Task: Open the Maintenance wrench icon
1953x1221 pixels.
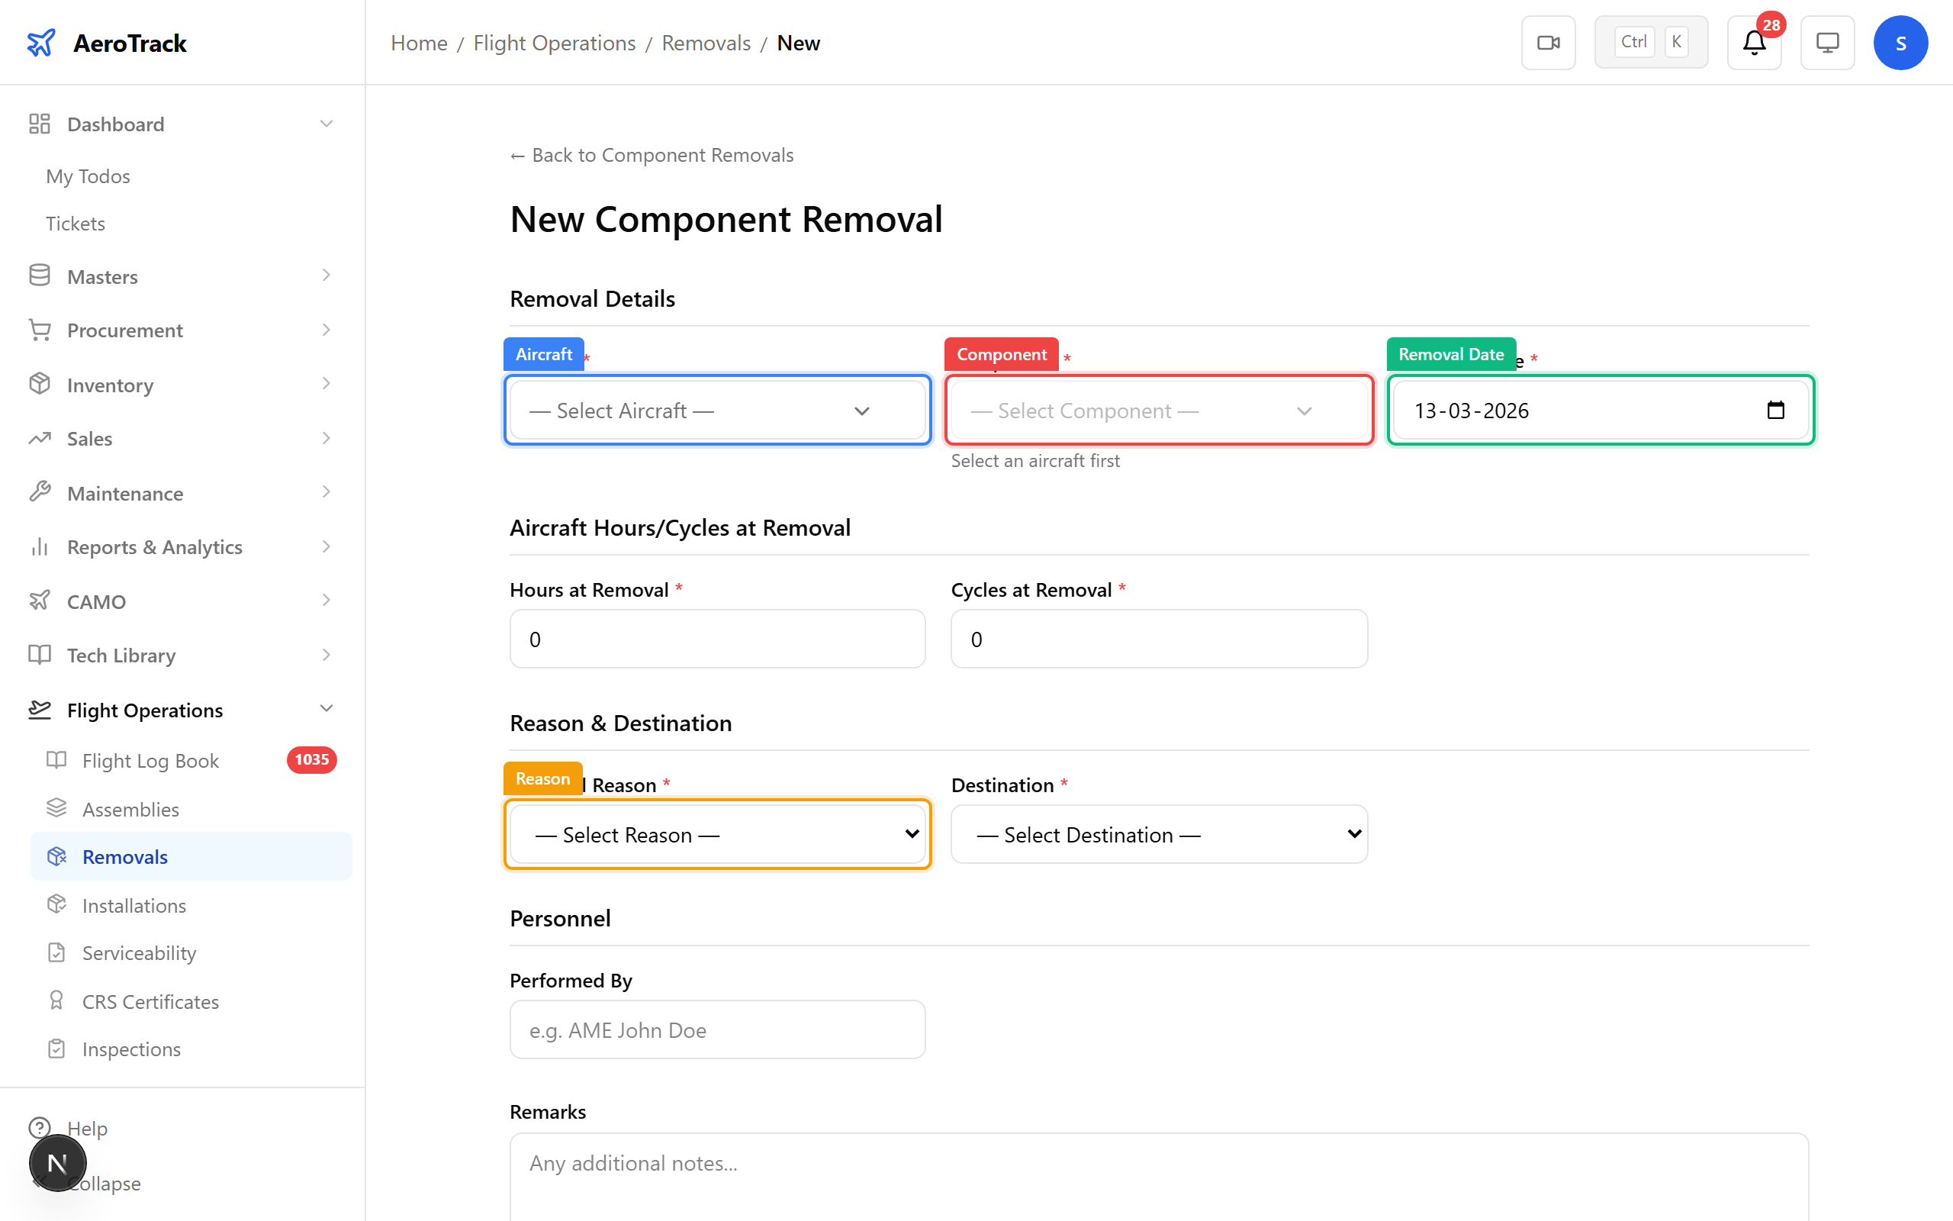Action: click(40, 493)
